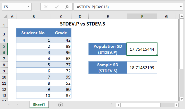Screen dimensions: 185x109
Task: Select grade cell with value 80
Action: (61, 89)
